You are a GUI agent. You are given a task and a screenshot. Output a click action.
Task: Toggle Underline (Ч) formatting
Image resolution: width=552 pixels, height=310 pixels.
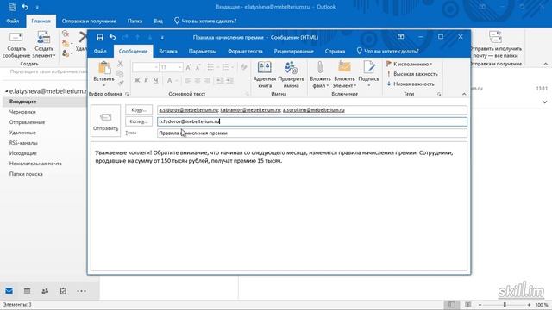(155, 80)
